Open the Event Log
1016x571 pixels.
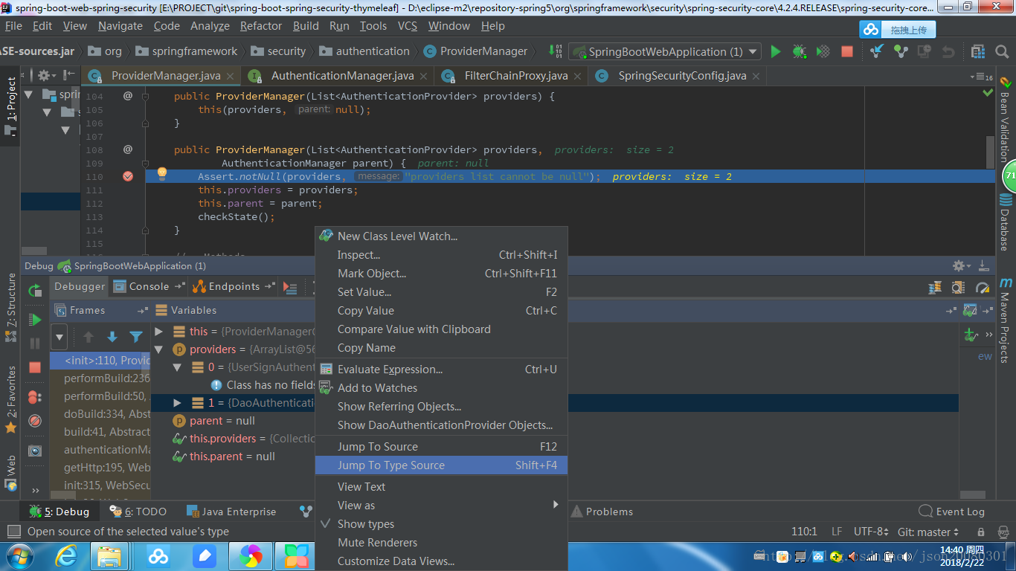952,512
